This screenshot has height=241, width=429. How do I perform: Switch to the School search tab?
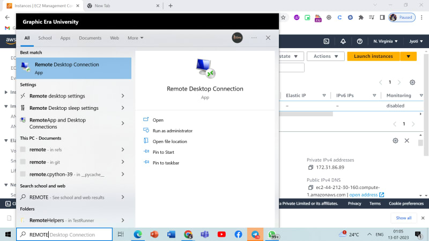coord(45,38)
